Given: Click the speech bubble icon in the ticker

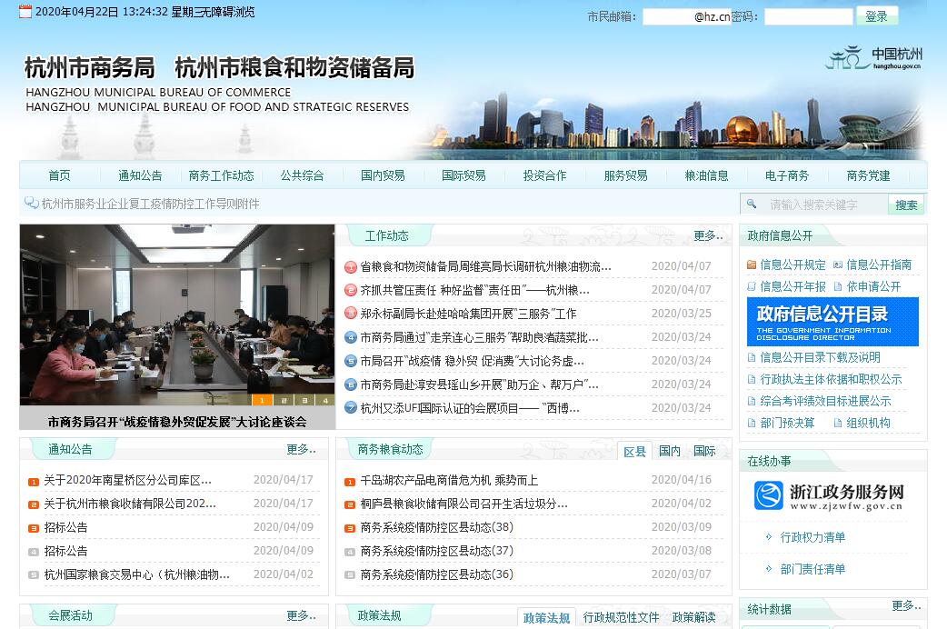Looking at the screenshot, I should click(32, 204).
